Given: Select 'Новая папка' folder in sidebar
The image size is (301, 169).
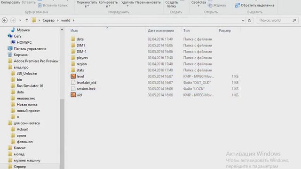Looking at the screenshot, I should (x=27, y=105).
